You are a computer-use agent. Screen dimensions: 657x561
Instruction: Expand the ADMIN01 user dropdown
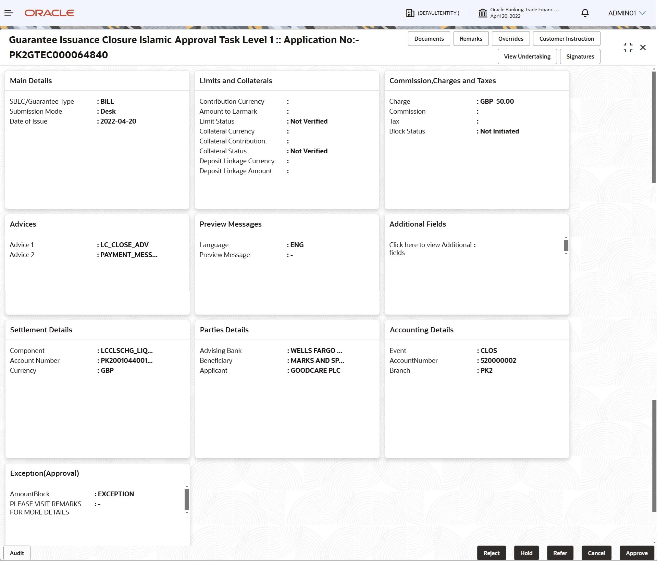[x=627, y=13]
